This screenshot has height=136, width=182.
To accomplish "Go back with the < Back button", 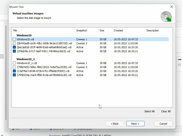I will (115, 124).
